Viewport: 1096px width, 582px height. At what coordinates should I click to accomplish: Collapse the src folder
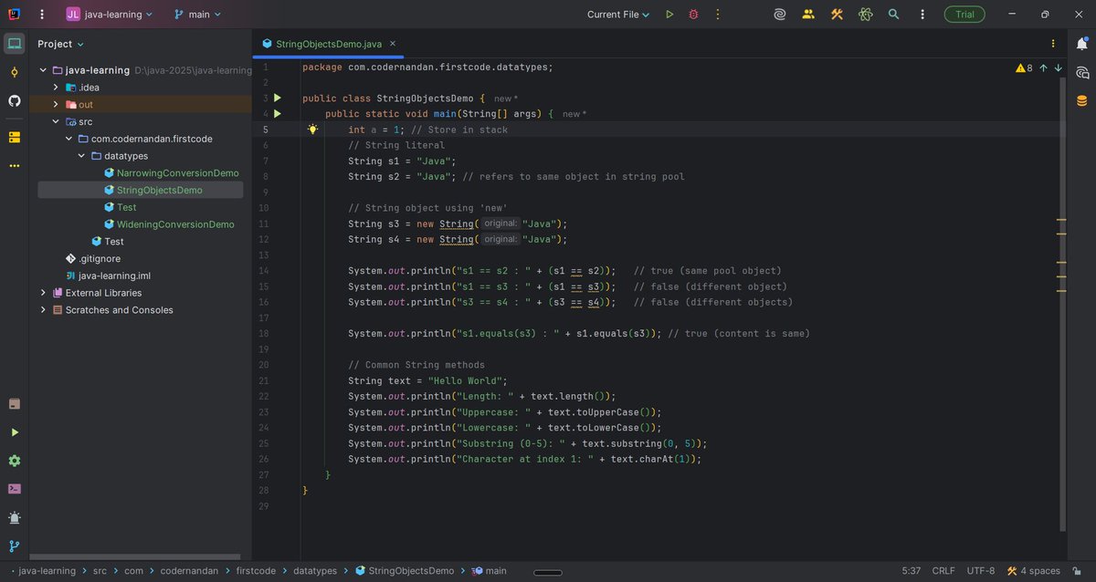tap(55, 121)
